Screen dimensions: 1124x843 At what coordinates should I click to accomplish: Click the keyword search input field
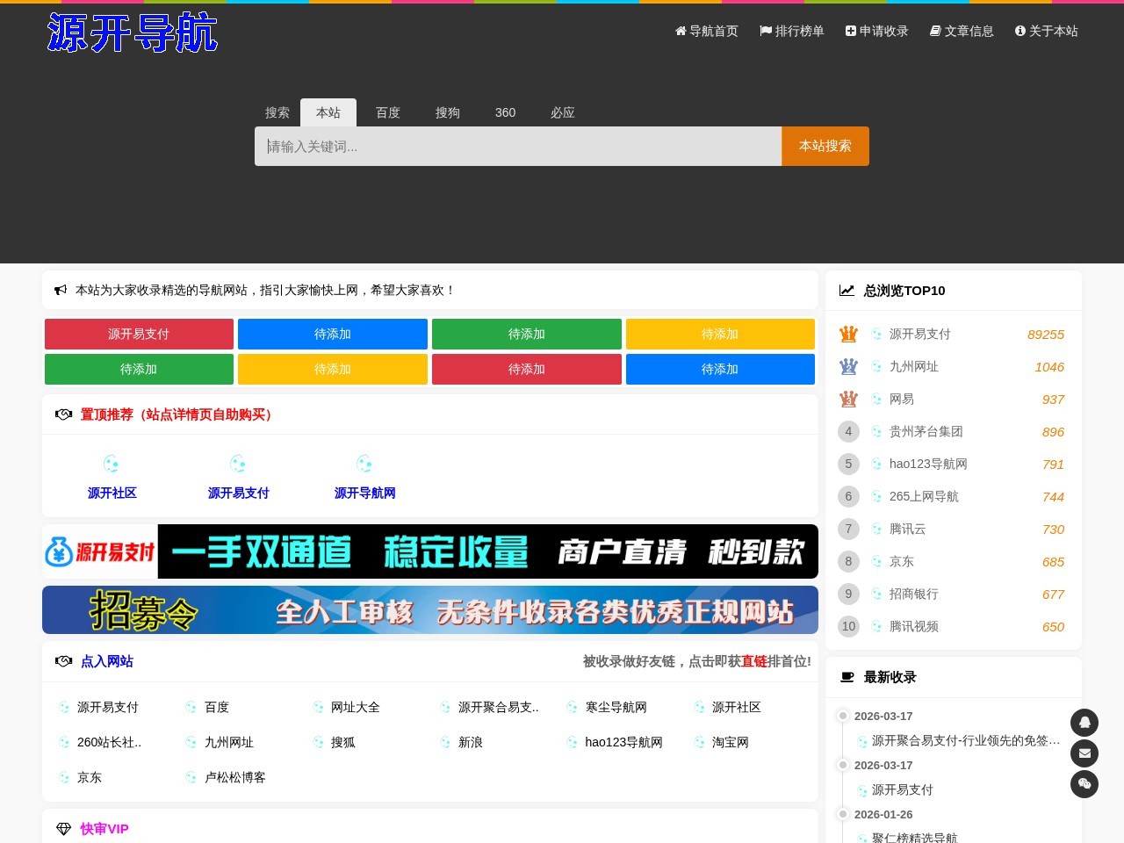click(x=518, y=146)
